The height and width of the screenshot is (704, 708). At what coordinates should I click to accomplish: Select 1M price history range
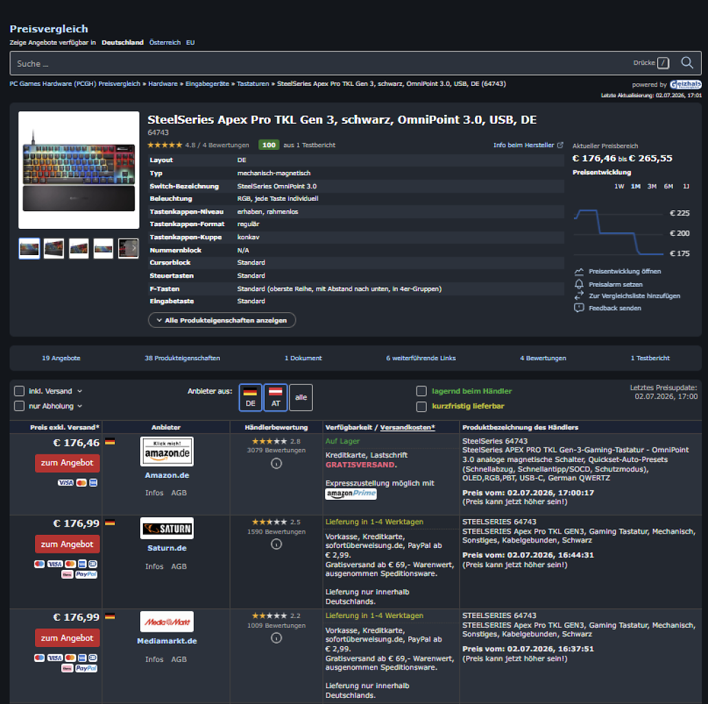click(x=636, y=186)
